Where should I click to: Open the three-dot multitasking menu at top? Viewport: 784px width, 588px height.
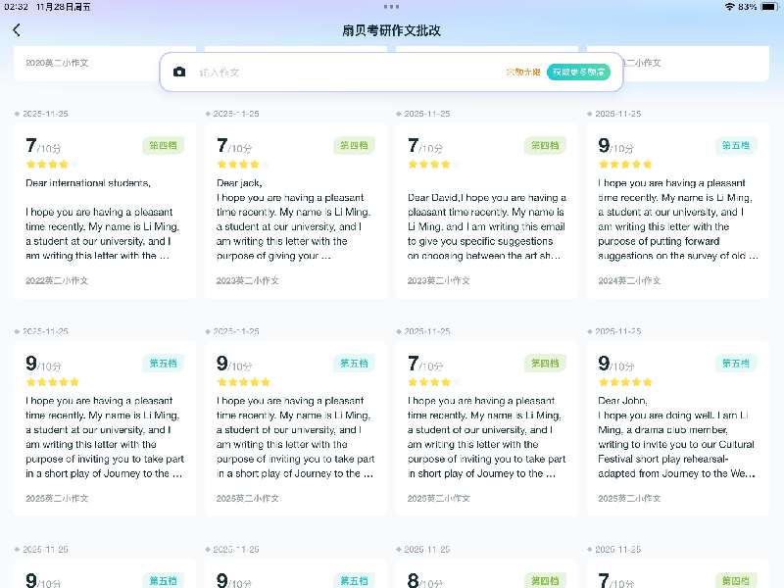click(391, 6)
